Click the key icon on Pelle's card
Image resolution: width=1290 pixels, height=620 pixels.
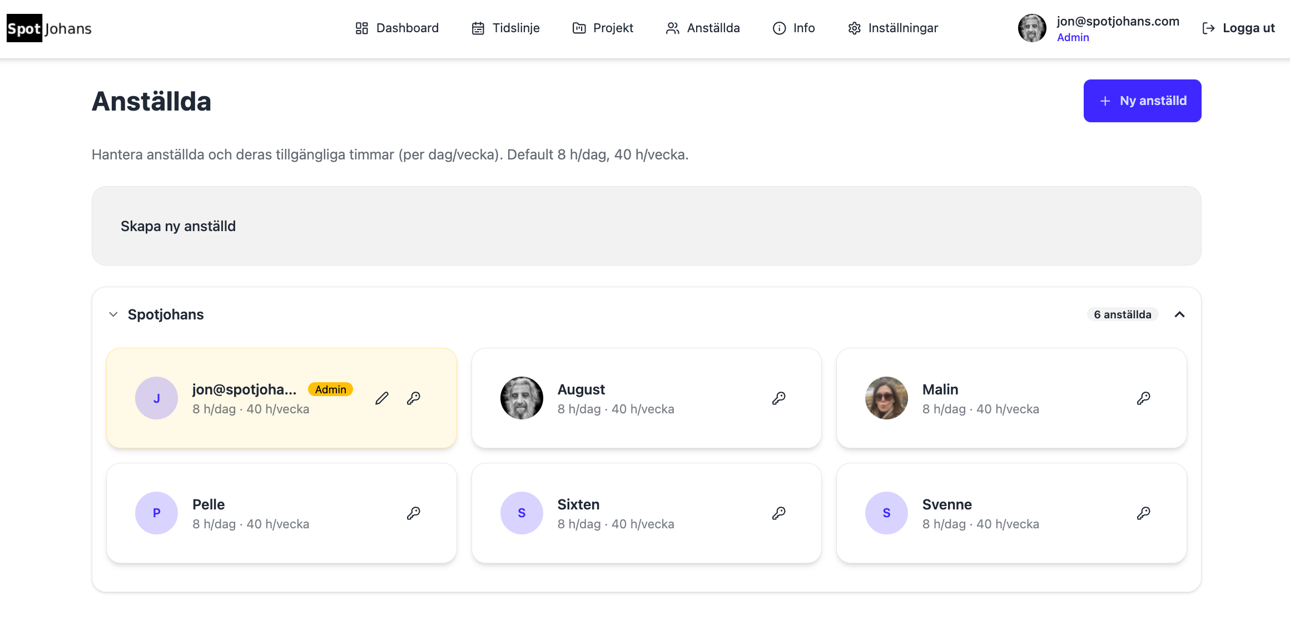pyautogui.click(x=413, y=513)
